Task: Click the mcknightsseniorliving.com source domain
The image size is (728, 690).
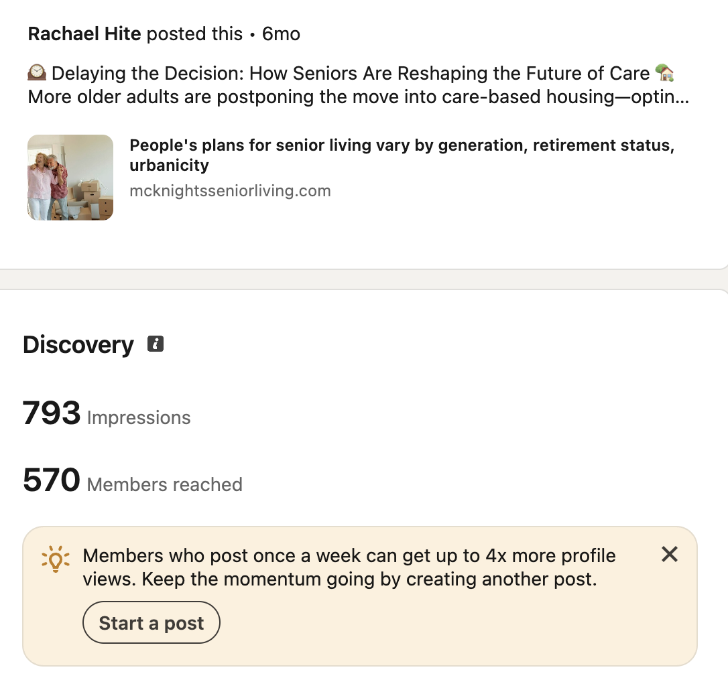Action: coord(230,191)
